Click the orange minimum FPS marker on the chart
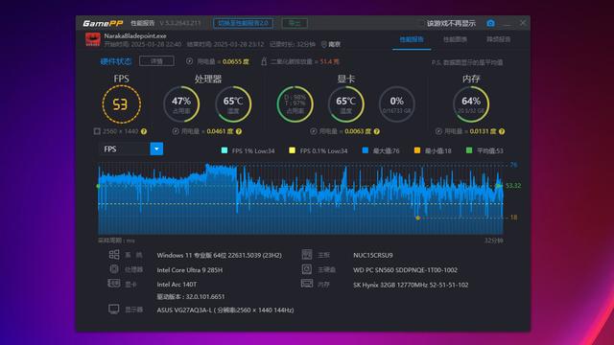This screenshot has height=345, width=614. (418, 218)
